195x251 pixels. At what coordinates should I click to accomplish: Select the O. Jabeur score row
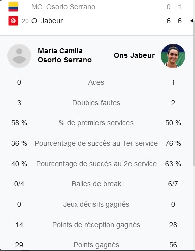[96, 21]
